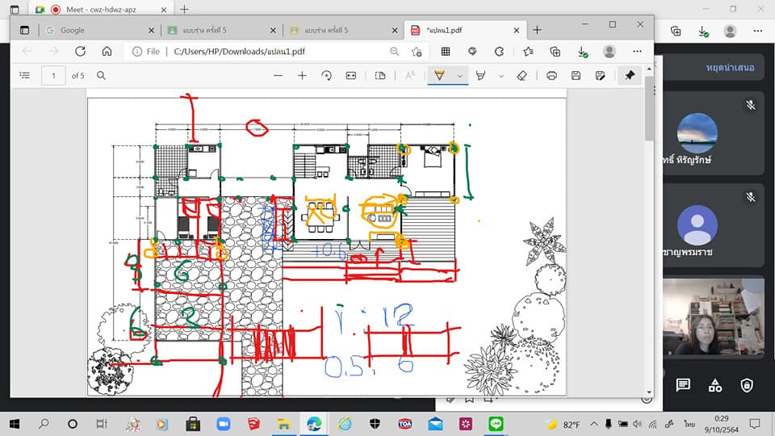Zoom out the PDF with minus icon
775x436 pixels.
pyautogui.click(x=278, y=75)
